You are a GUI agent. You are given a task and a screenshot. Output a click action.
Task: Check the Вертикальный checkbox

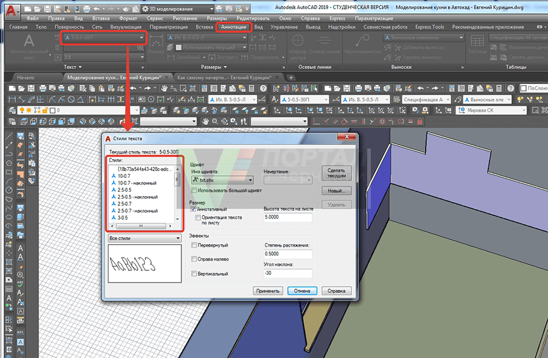[x=194, y=274]
